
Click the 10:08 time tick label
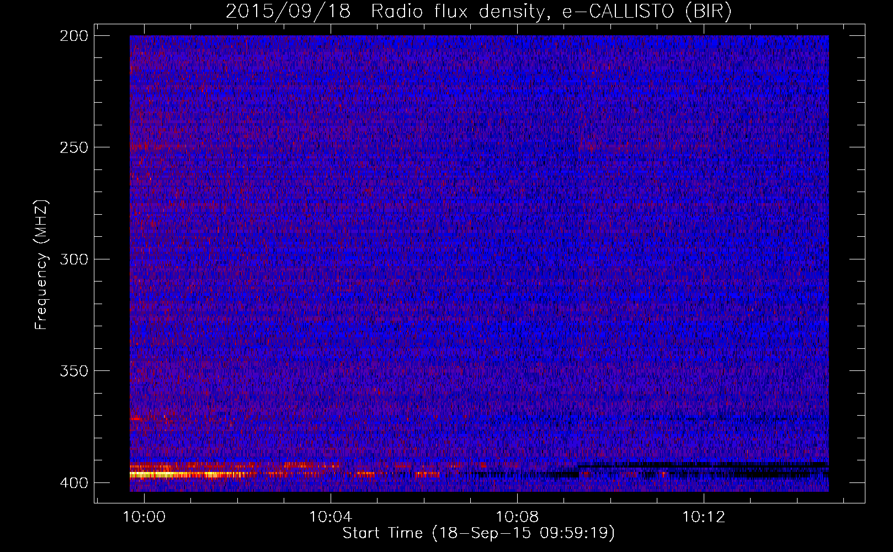(x=517, y=517)
